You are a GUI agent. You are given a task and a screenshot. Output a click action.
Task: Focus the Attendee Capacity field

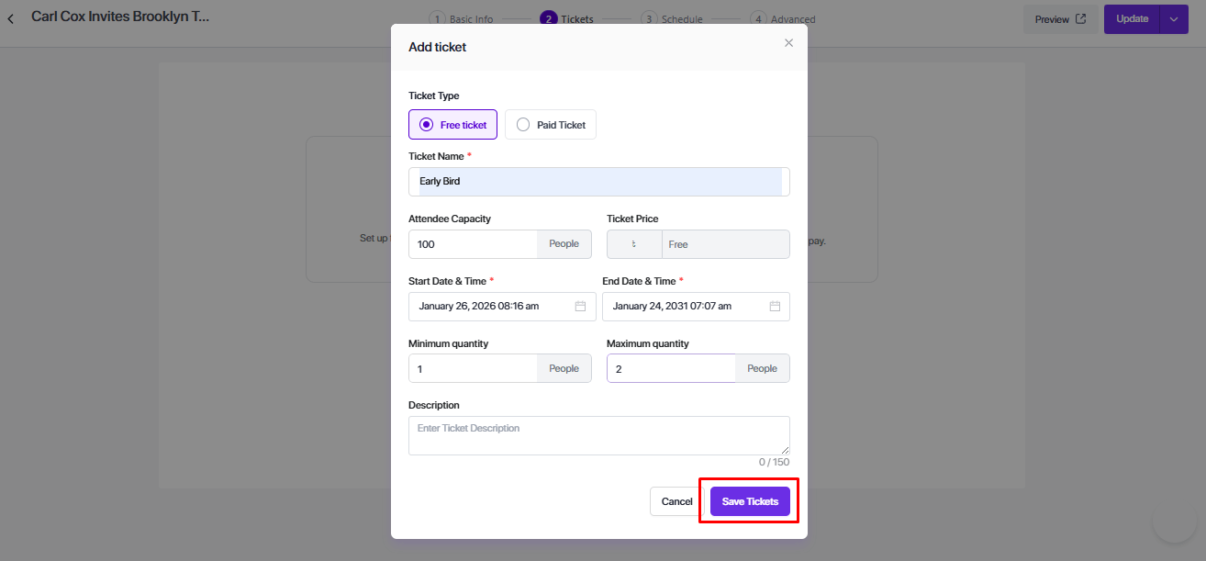tap(474, 244)
